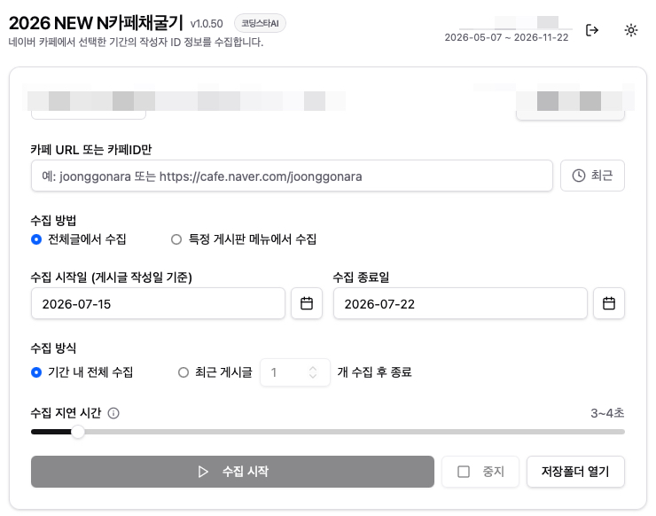The height and width of the screenshot is (516, 656).
Task: Open the save folder with 저장폴더 열기
Action: click(x=575, y=472)
